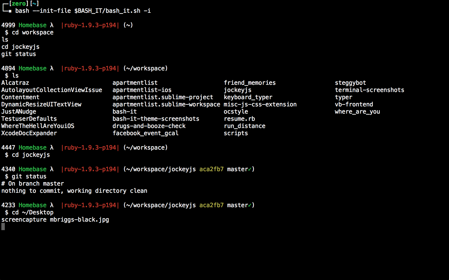This screenshot has height=280, width=449.
Task: Click the block cursor at the terminal bottom
Action: point(3,227)
